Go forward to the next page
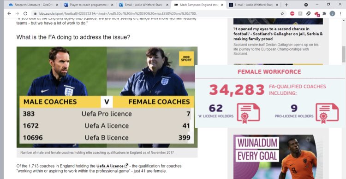The width and height of the screenshot is (346, 179). (x=17, y=14)
